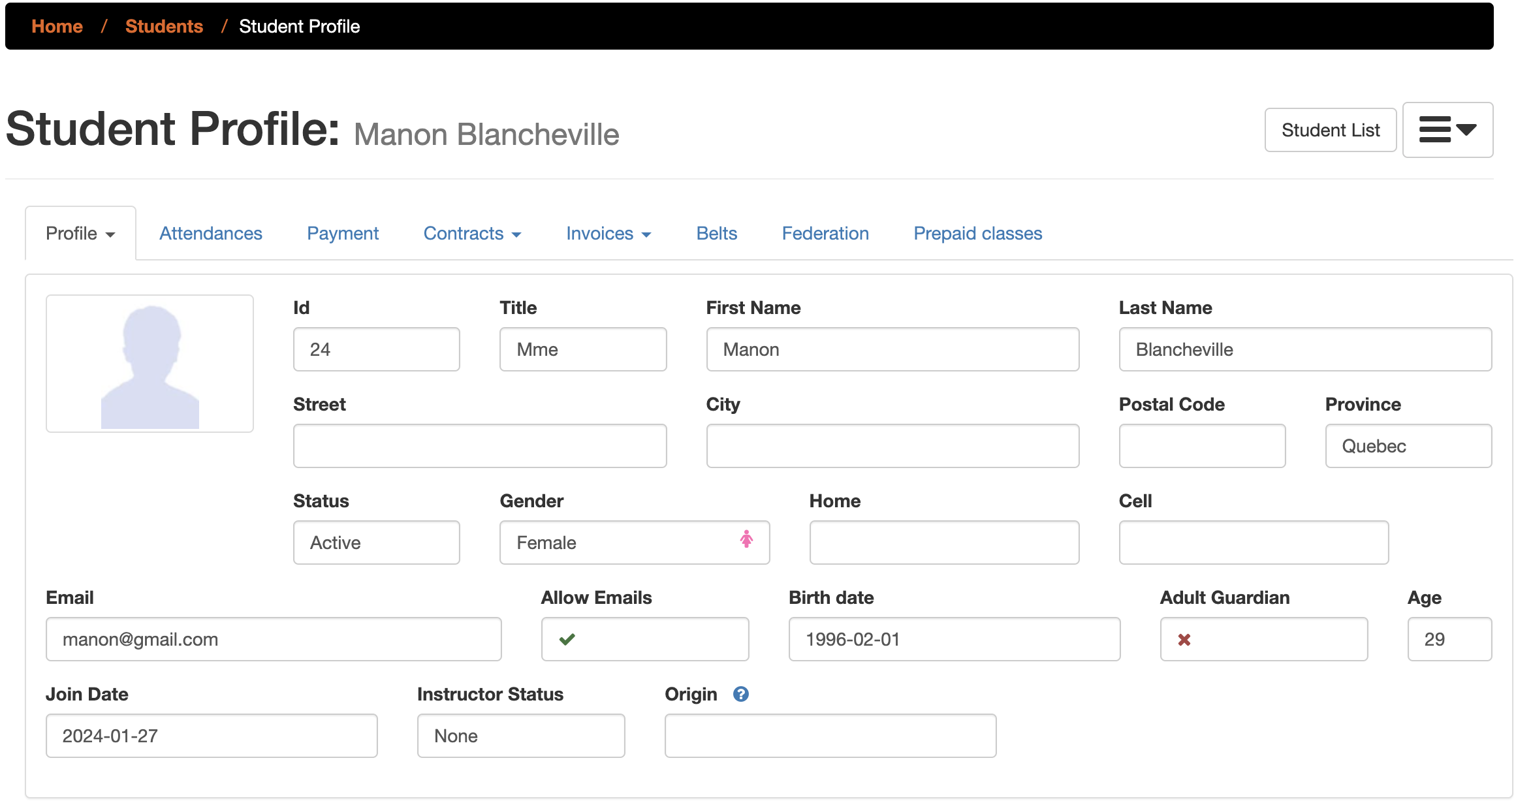Expand the Profile tab dropdown
1516x803 pixels.
80,234
